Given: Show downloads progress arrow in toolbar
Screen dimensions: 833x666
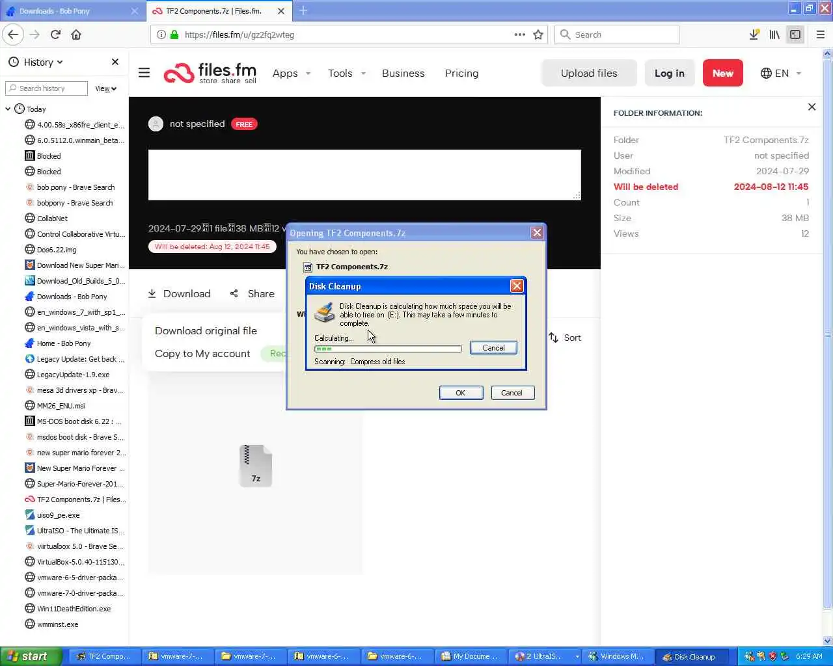Looking at the screenshot, I should tap(754, 34).
